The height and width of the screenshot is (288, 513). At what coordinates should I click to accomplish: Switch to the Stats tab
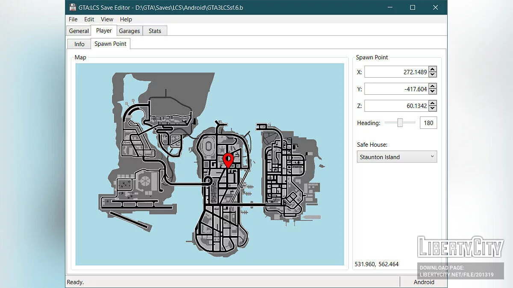pyautogui.click(x=155, y=31)
